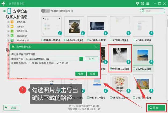
Task: Click the search magnifier icon
Action: pos(143,11)
